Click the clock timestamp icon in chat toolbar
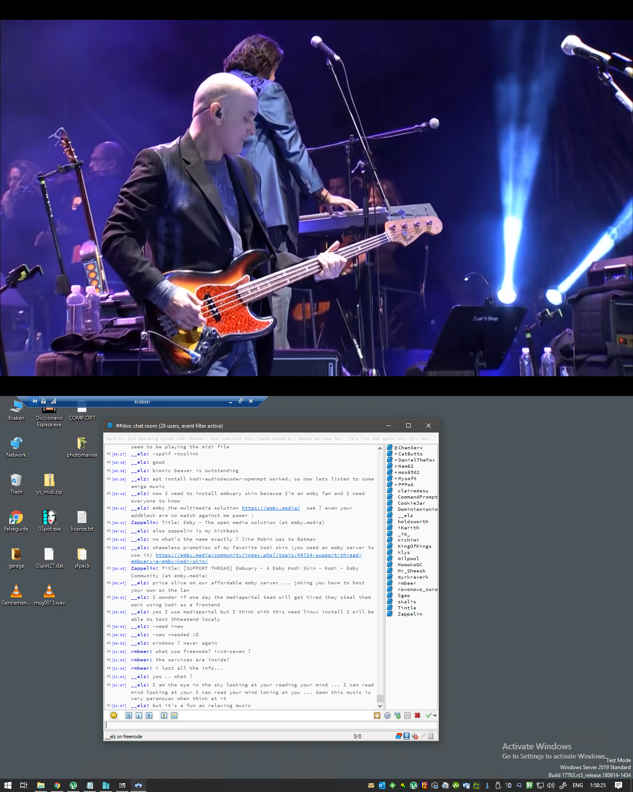This screenshot has height=792, width=633. (x=377, y=715)
